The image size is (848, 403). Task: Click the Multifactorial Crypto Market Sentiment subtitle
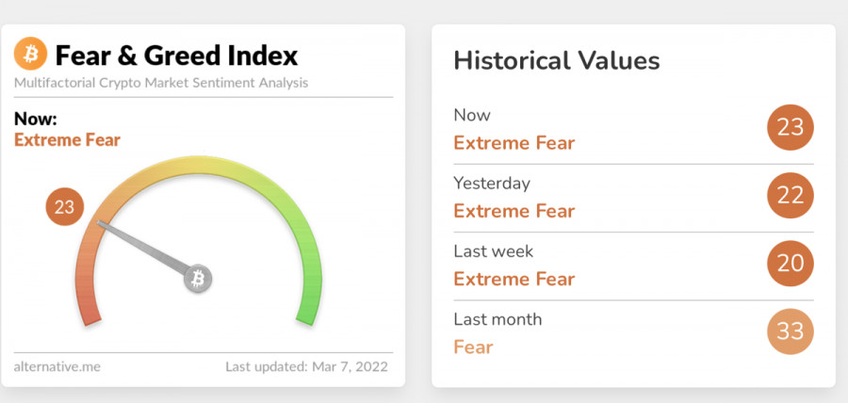[x=161, y=83]
